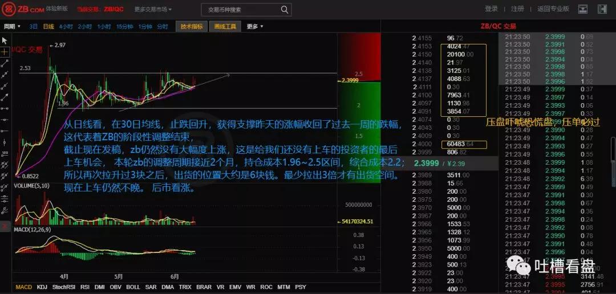This screenshot has width=616, height=294.
Task: Switch chart period to 1分钟
Action: (x=145, y=26)
